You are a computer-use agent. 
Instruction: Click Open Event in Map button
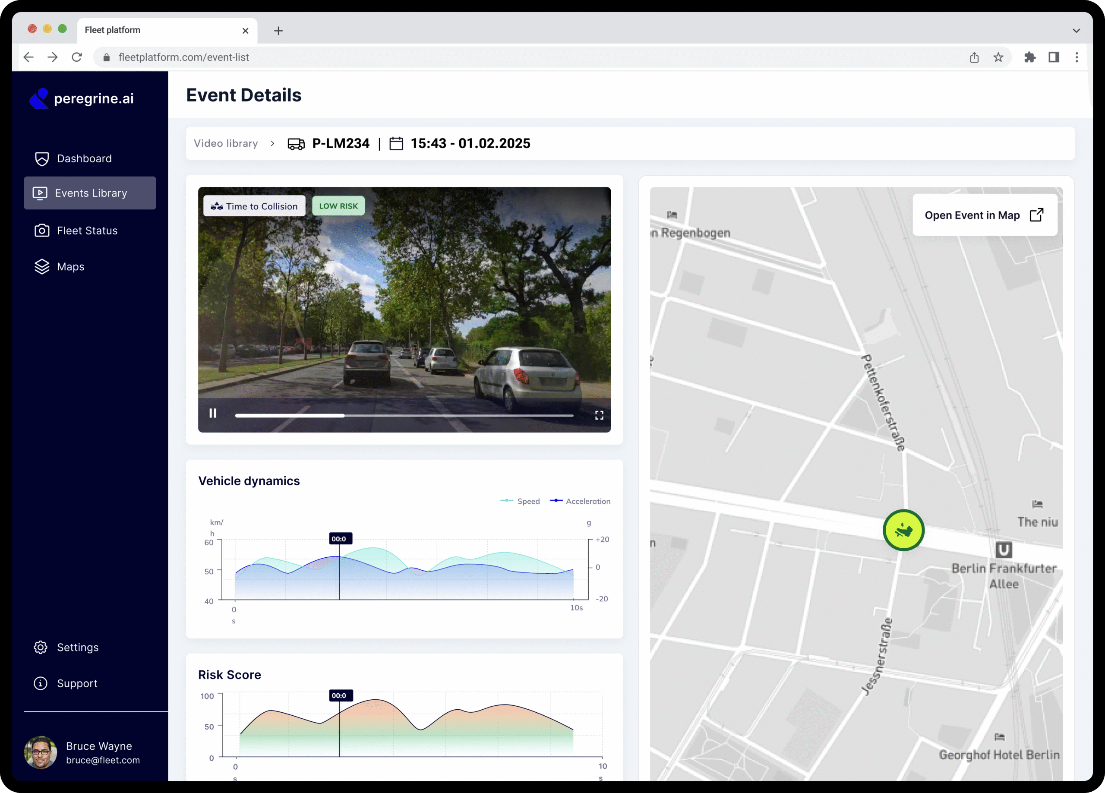(984, 215)
